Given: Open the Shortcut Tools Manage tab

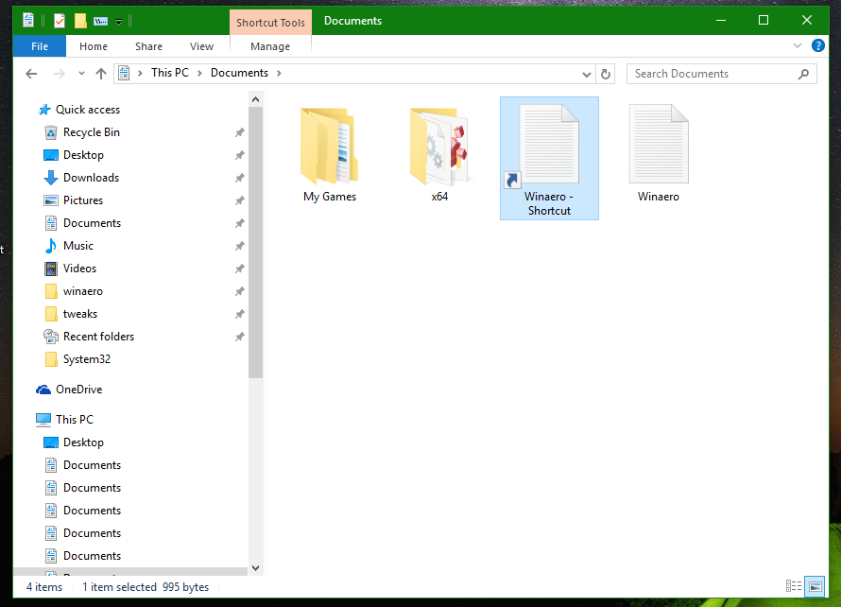Looking at the screenshot, I should (x=269, y=45).
